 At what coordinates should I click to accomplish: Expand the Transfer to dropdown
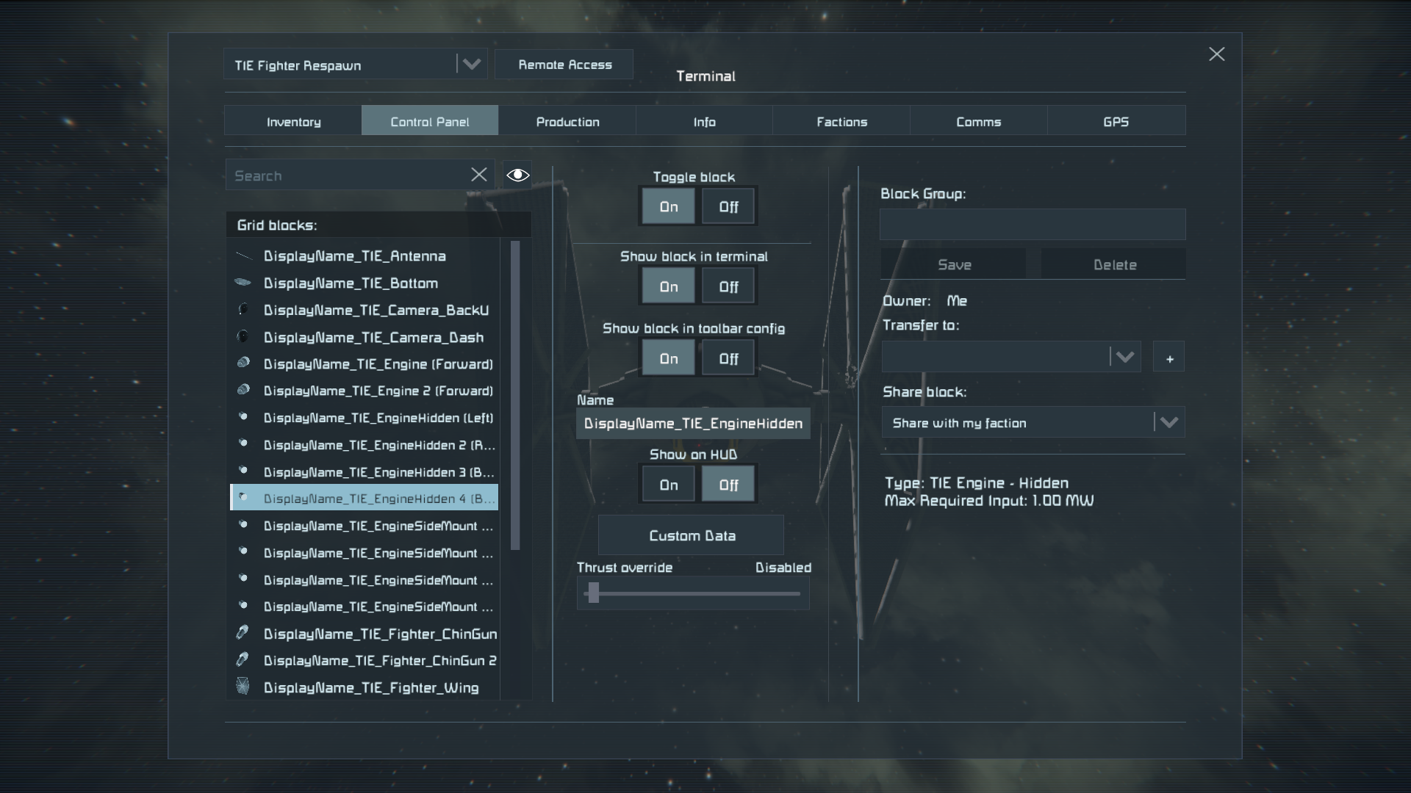pos(1124,358)
